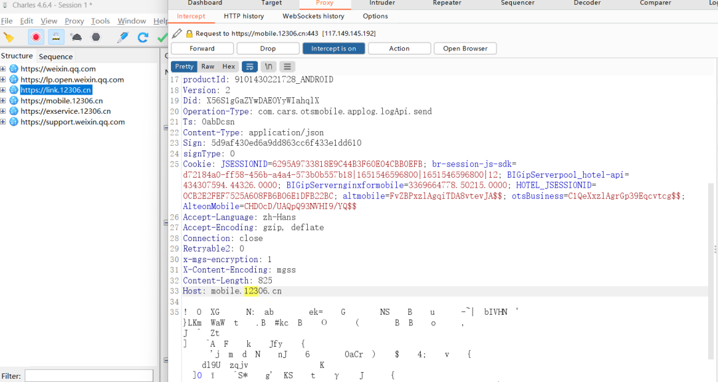The width and height of the screenshot is (718, 382).
Task: Select the https://exservice.12306.cn host entry
Action: (66, 111)
